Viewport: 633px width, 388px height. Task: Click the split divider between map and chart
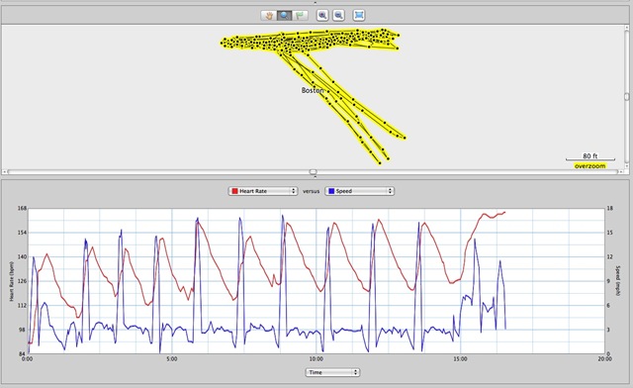click(x=316, y=177)
